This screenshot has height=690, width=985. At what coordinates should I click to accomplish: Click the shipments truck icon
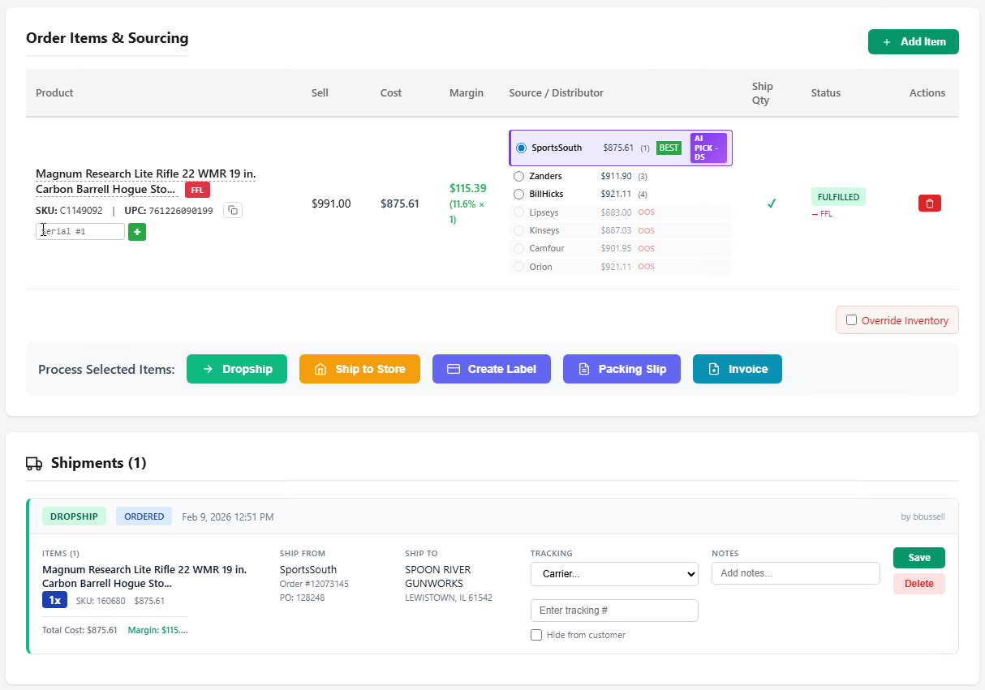tap(33, 463)
